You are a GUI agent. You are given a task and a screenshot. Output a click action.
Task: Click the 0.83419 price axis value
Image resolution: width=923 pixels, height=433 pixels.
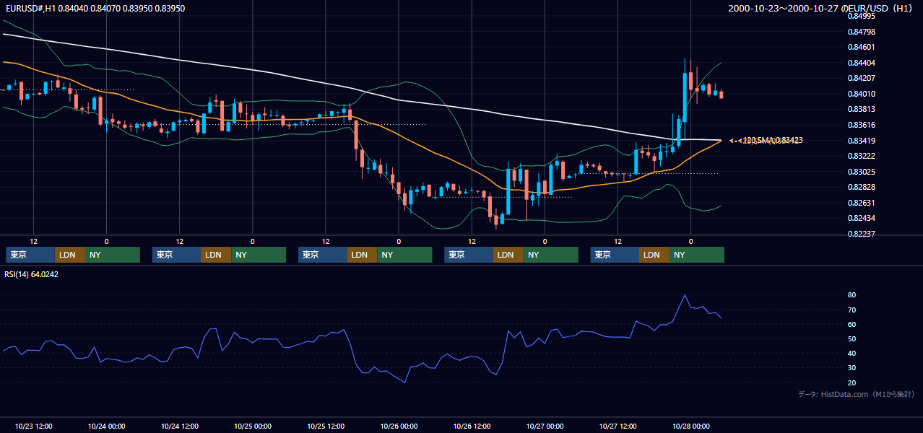pyautogui.click(x=861, y=141)
